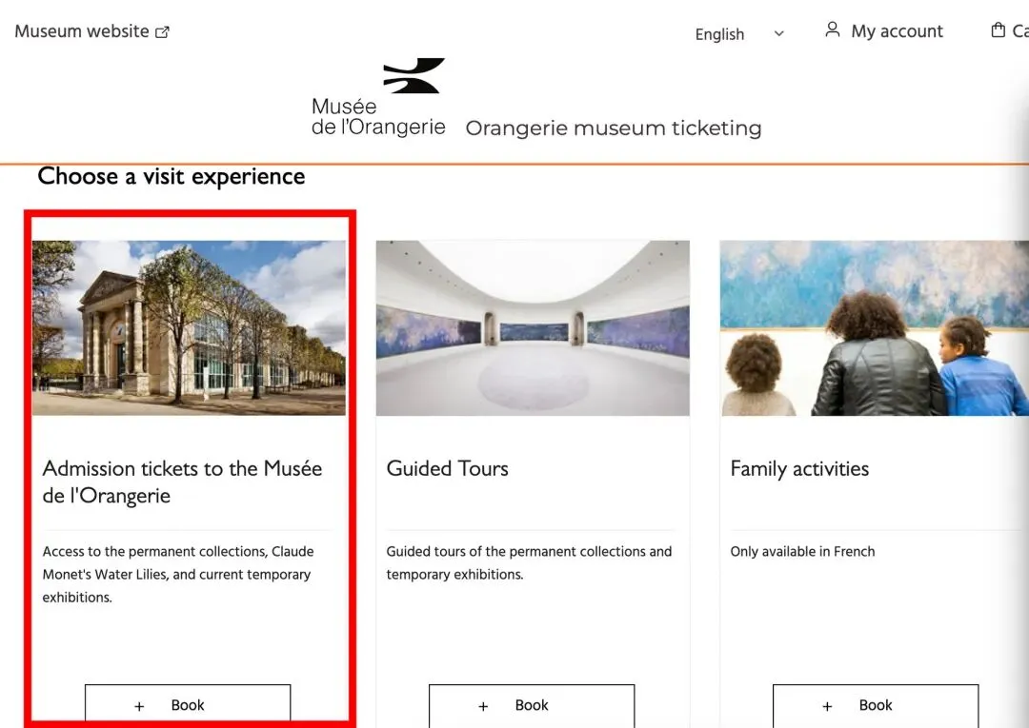Image resolution: width=1029 pixels, height=728 pixels.
Task: Click the chevron arrow next to English
Action: pos(779,33)
